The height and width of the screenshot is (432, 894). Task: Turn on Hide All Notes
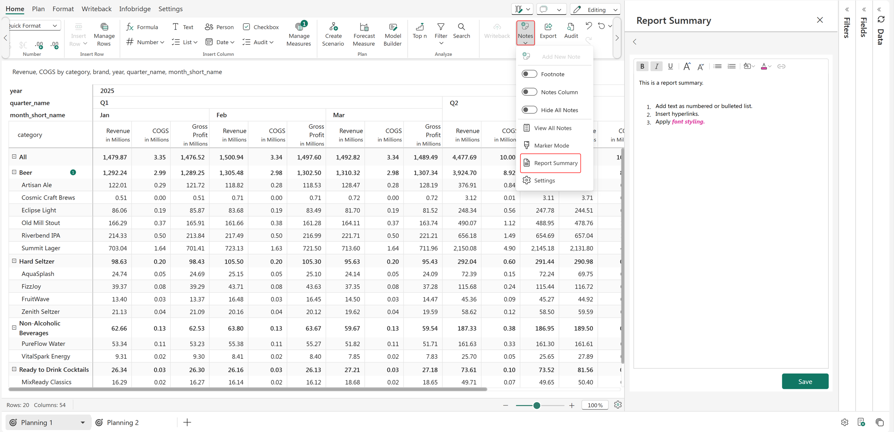click(529, 110)
